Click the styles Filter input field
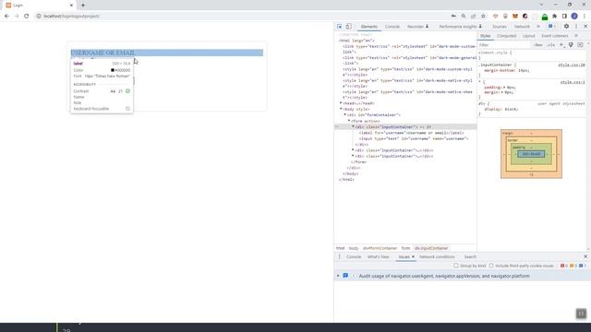 coord(503,45)
